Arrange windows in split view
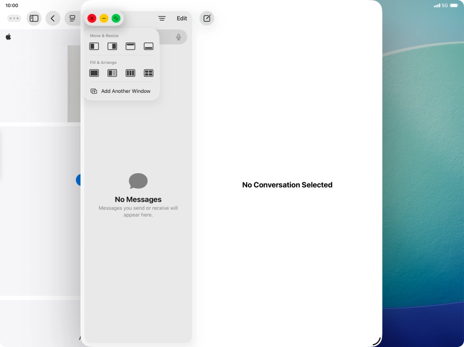Viewport: 464px width, 347px height. pos(112,73)
